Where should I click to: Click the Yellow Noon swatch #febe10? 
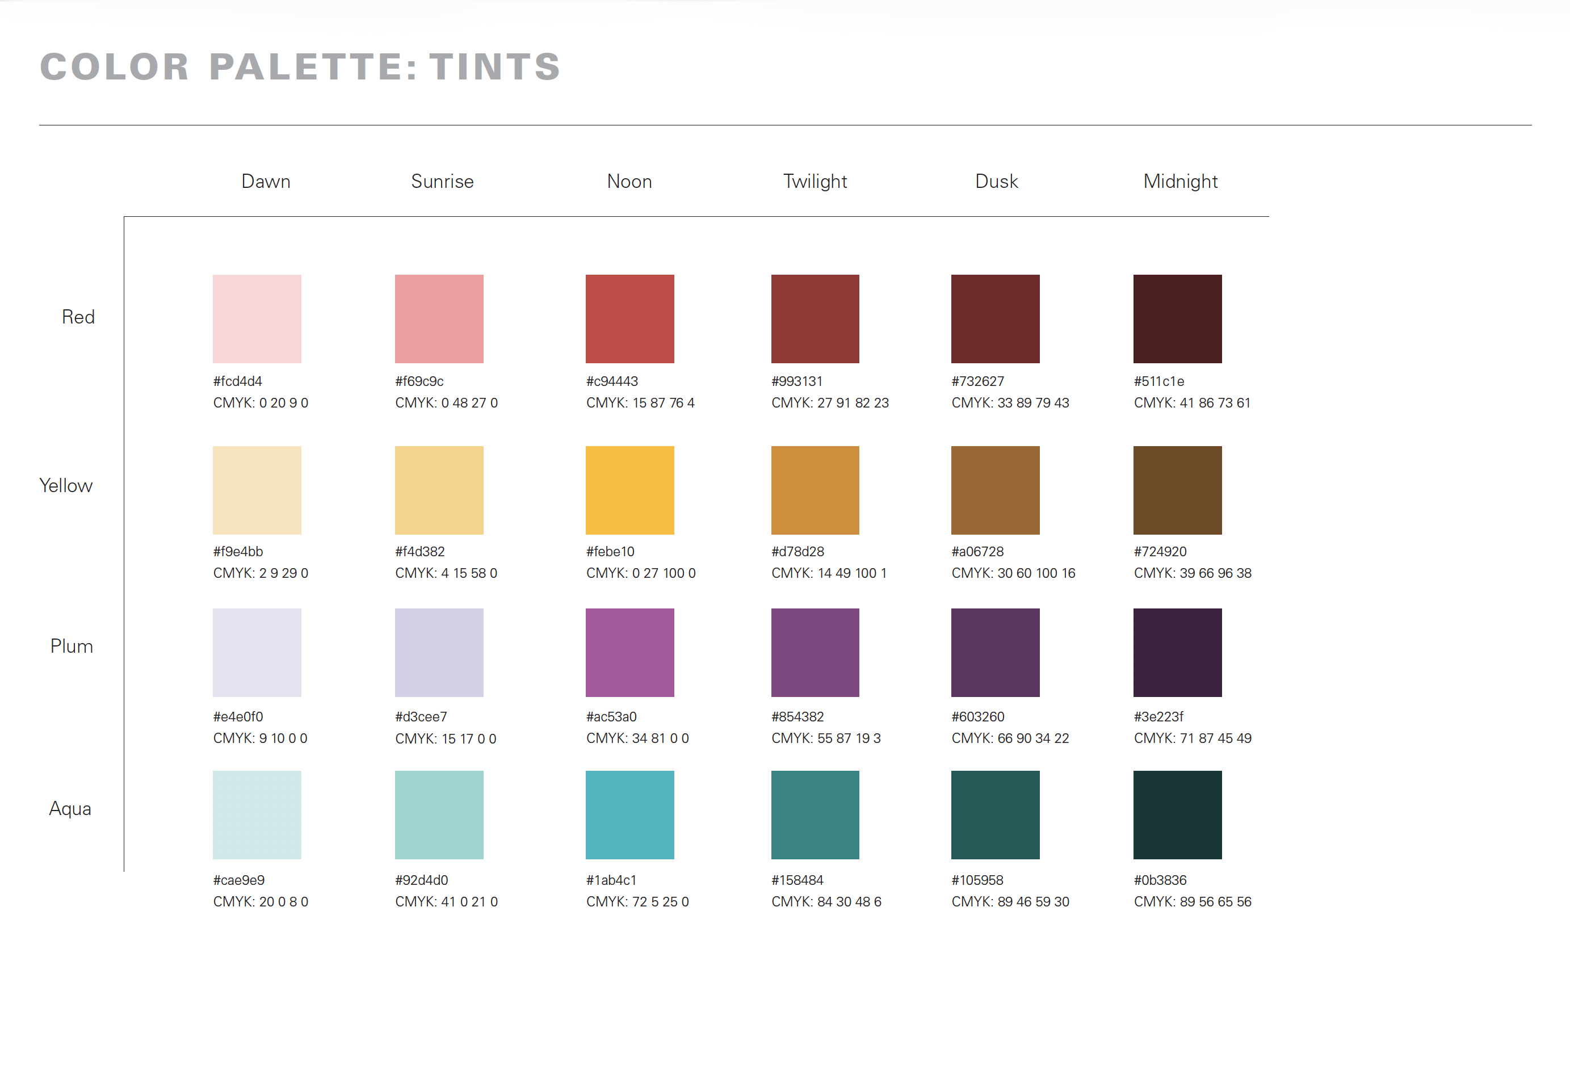point(629,490)
